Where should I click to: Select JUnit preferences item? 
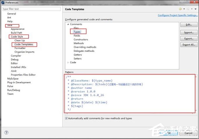[x=14, y=71]
